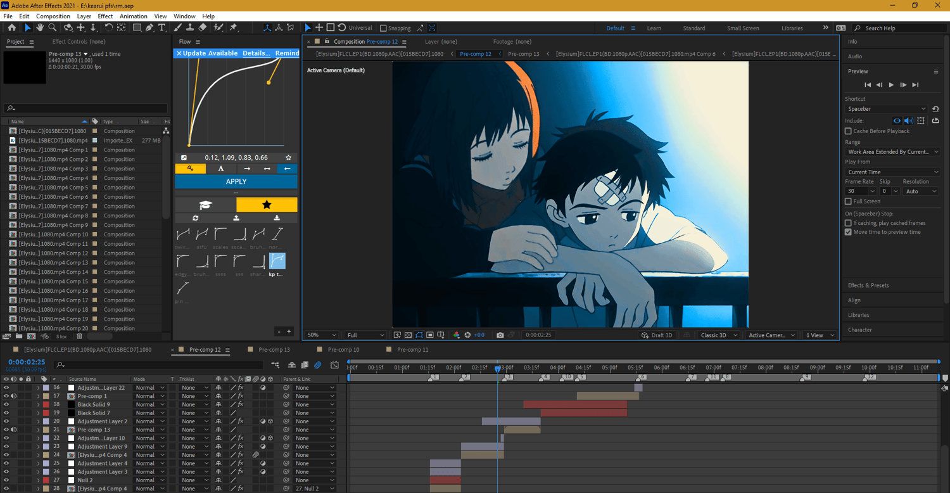Uncheck 'Move time to preview time'
This screenshot has height=493, width=950.
pos(848,232)
